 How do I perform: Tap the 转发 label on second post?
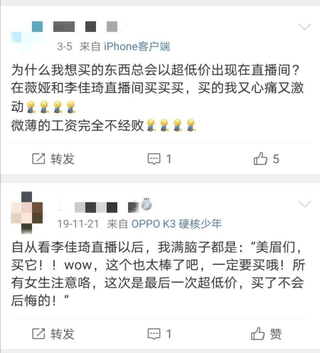[x=63, y=334]
